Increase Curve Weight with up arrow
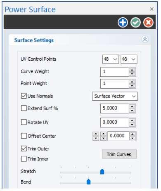 132,70
